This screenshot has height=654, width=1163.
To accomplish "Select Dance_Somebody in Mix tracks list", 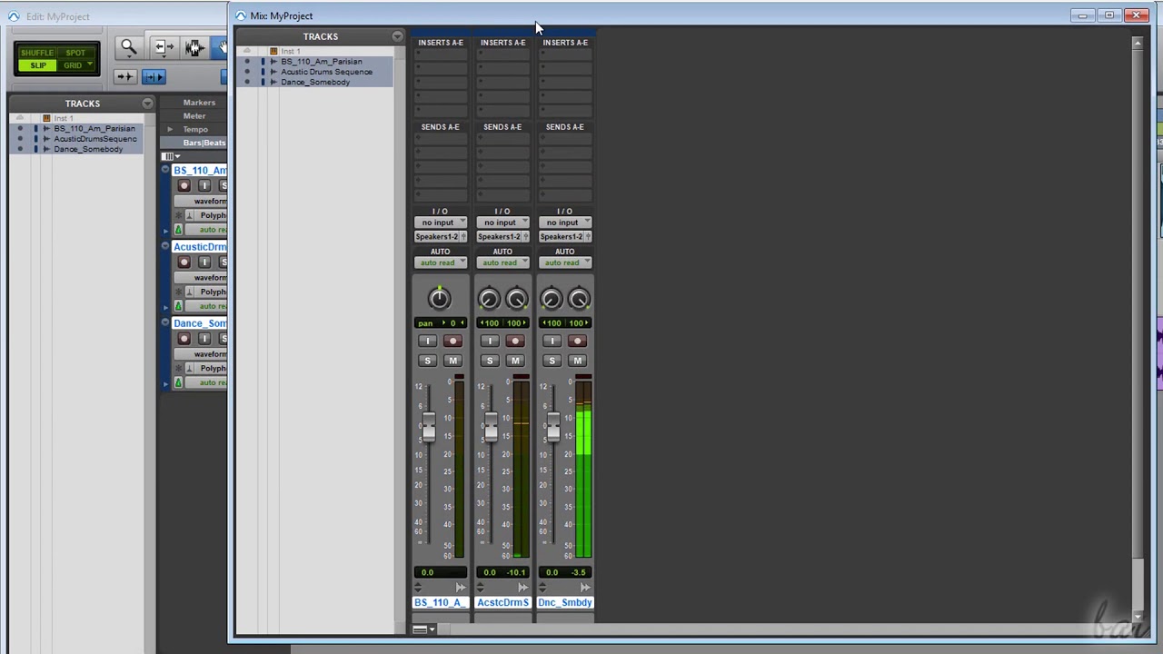I will 315,82.
